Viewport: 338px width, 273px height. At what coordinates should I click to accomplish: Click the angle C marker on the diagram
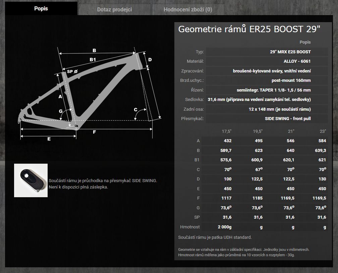coord(136,109)
